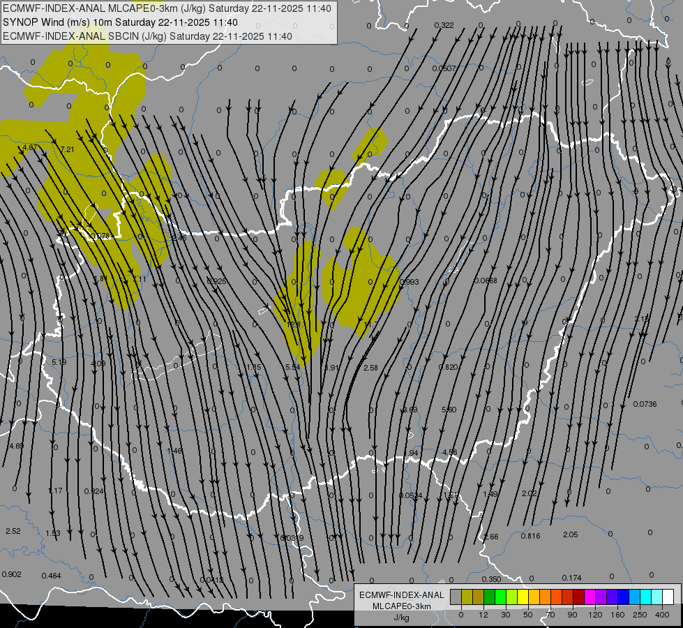Click the map value 0.993

(409, 282)
